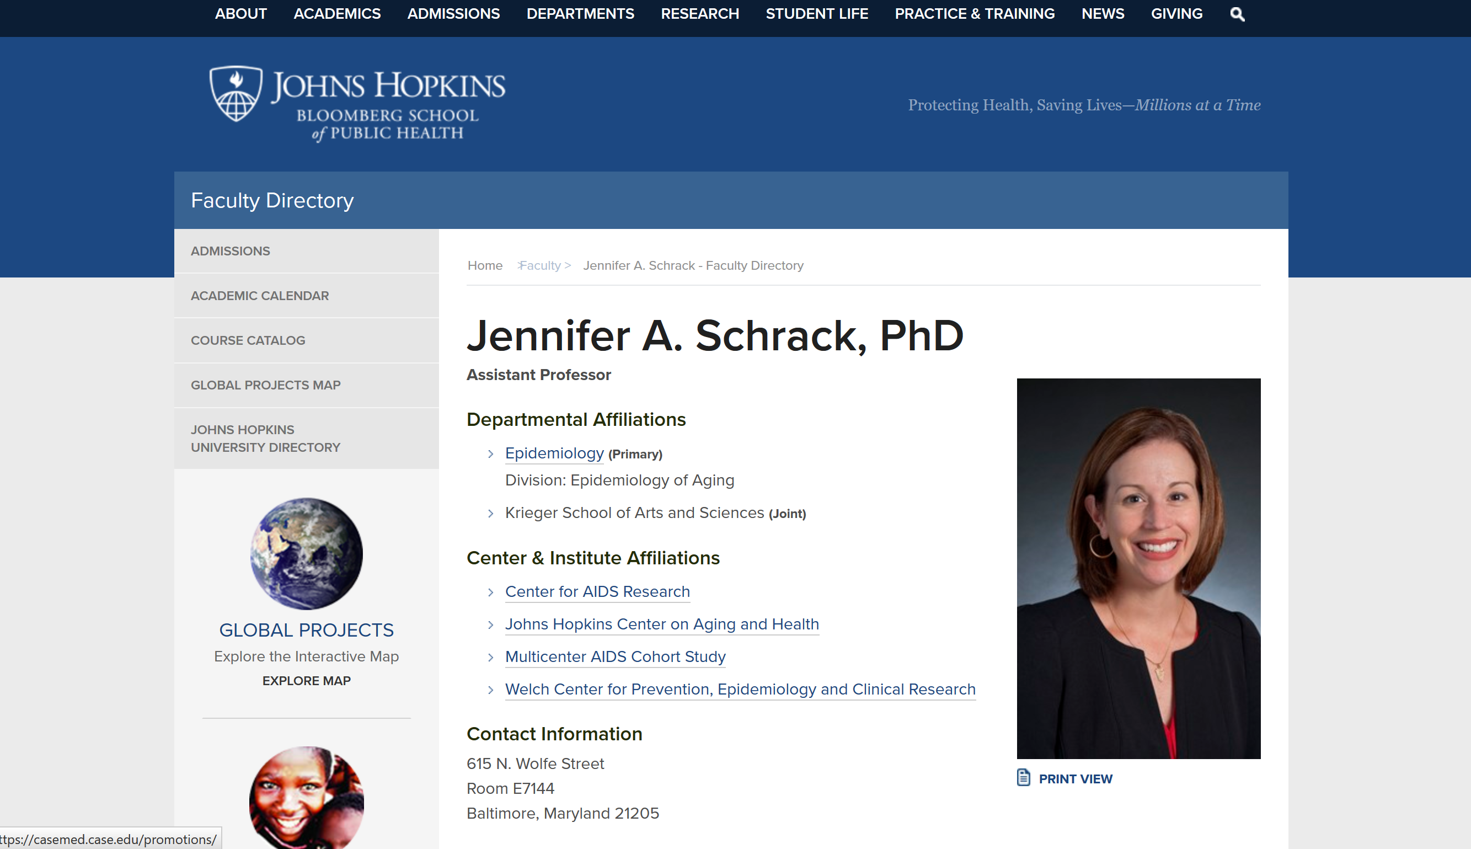
Task: Open Johns Hopkins University Directory link
Action: 306,439
